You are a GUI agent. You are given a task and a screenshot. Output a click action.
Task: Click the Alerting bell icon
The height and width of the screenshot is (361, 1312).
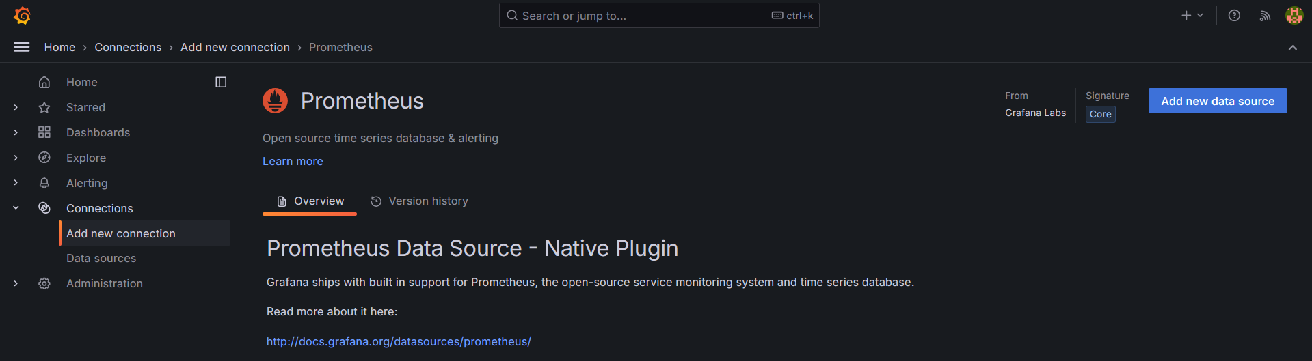44,183
